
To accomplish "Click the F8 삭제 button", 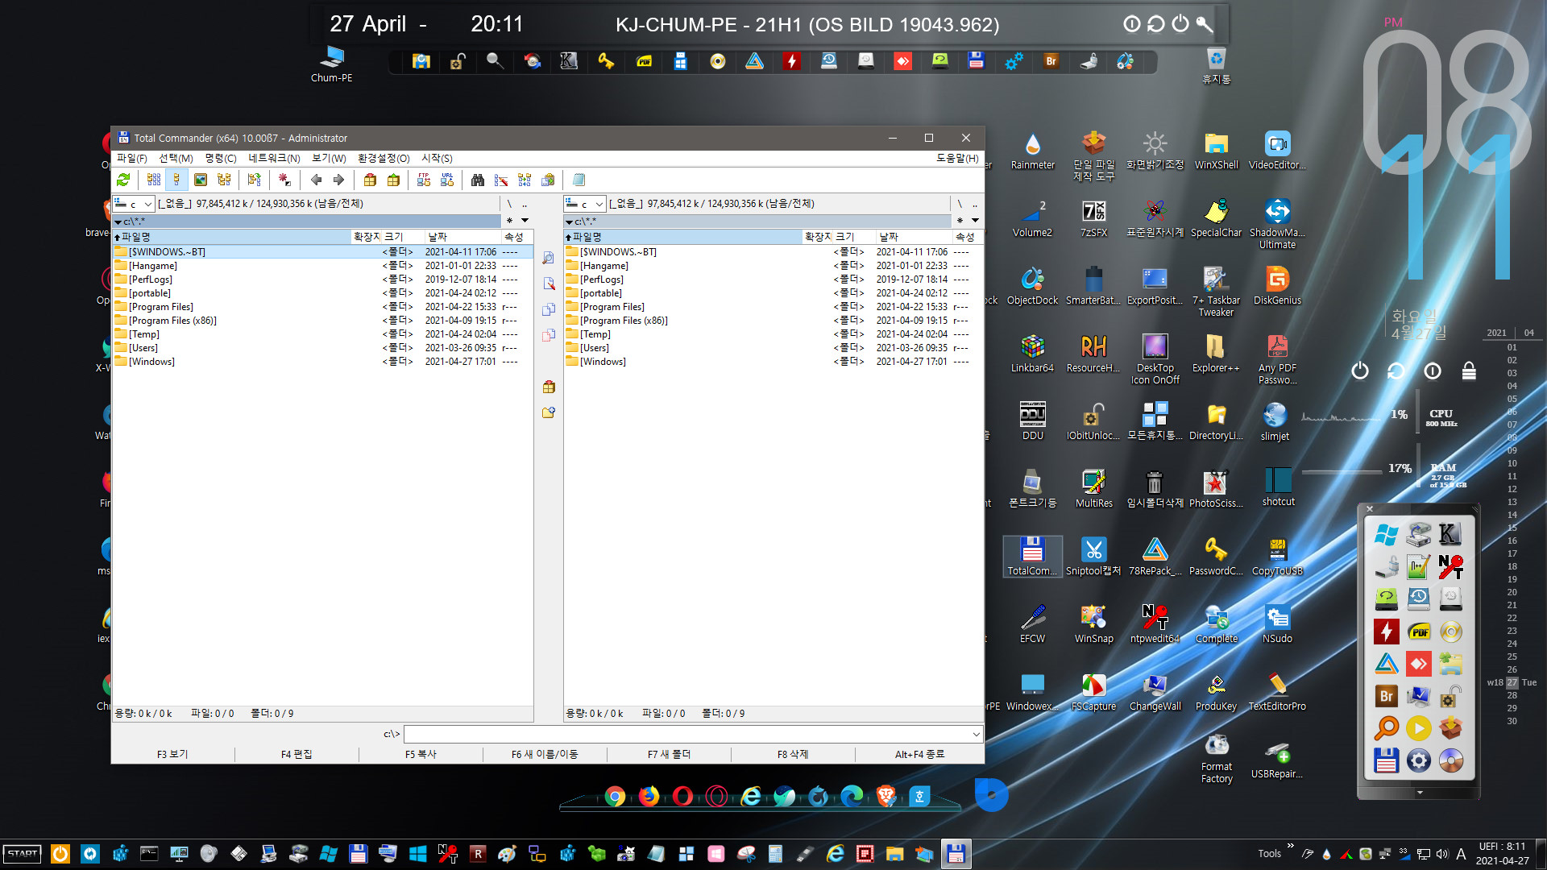I will coord(793,754).
